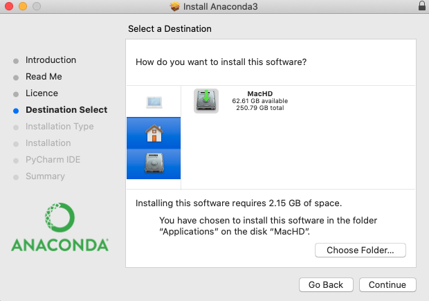Click the MacHD disk name label
Viewport: 429px width, 301px height.
260,93
